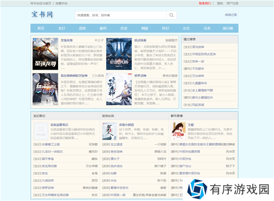
Task: Click the 王婿 book cover thumbnail
Action: [178, 131]
